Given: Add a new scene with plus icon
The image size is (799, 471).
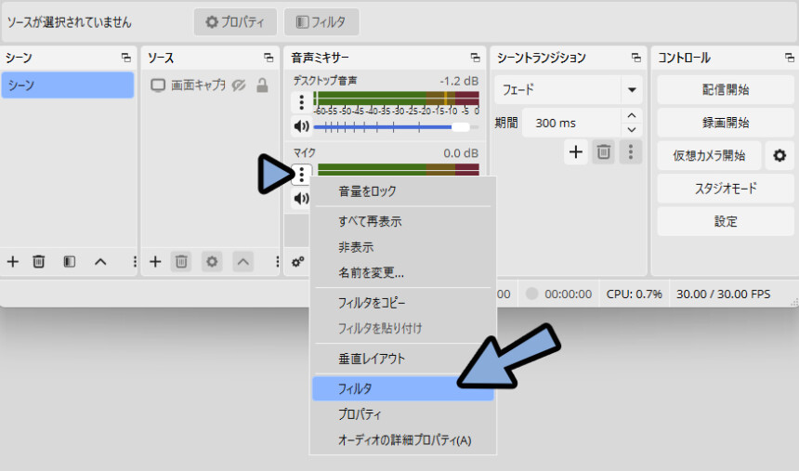Looking at the screenshot, I should [13, 262].
